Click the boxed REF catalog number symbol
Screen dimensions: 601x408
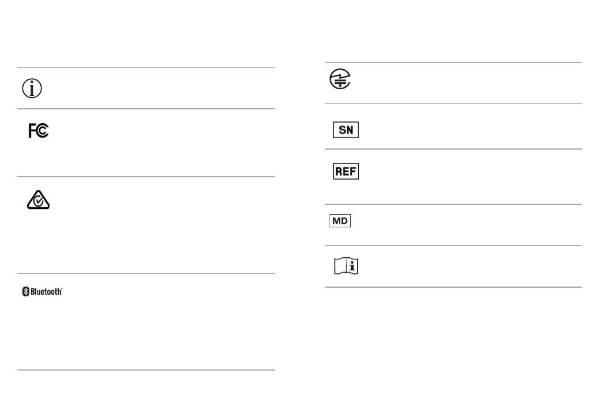click(x=346, y=171)
